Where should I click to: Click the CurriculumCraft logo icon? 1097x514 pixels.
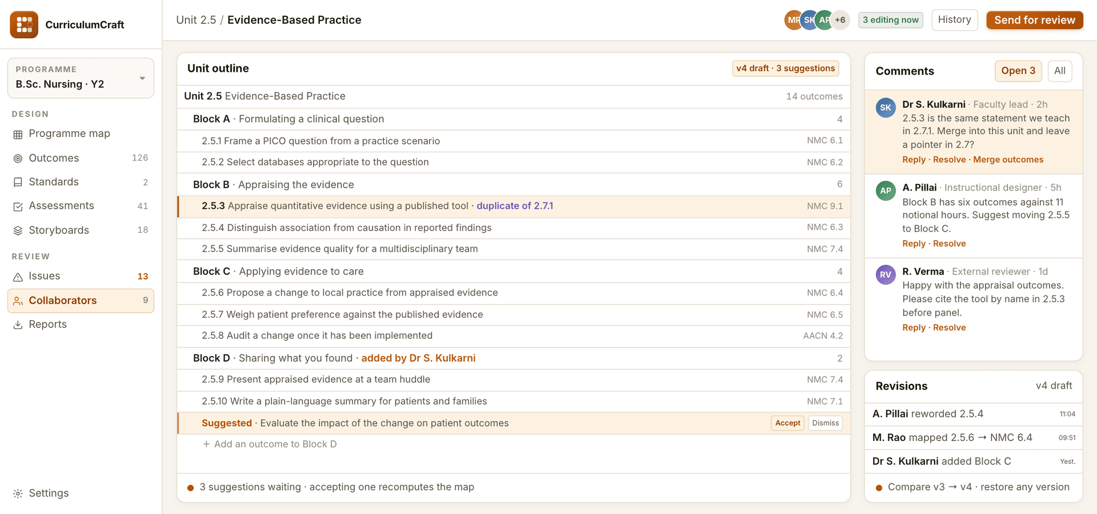point(24,25)
